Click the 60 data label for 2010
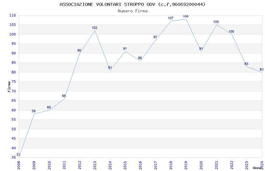 (49, 107)
